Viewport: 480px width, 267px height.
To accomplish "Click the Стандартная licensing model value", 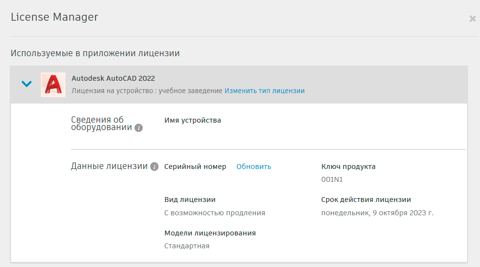I will [x=187, y=246].
